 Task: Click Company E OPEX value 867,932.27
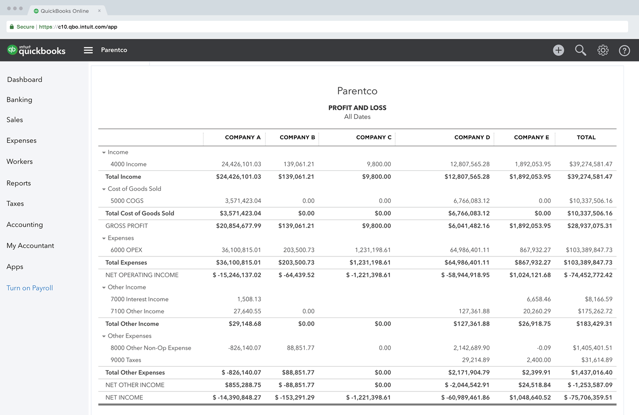click(x=535, y=250)
